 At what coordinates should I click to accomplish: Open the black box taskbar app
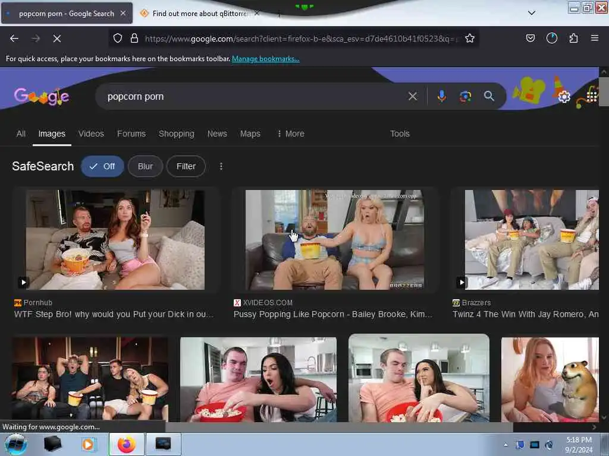(x=52, y=444)
